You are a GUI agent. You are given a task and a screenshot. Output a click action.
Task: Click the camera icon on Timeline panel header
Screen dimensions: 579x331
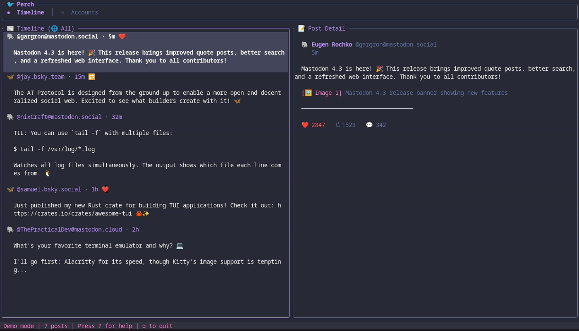(10, 28)
